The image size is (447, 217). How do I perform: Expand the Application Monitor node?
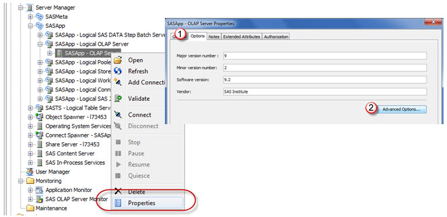point(30,190)
